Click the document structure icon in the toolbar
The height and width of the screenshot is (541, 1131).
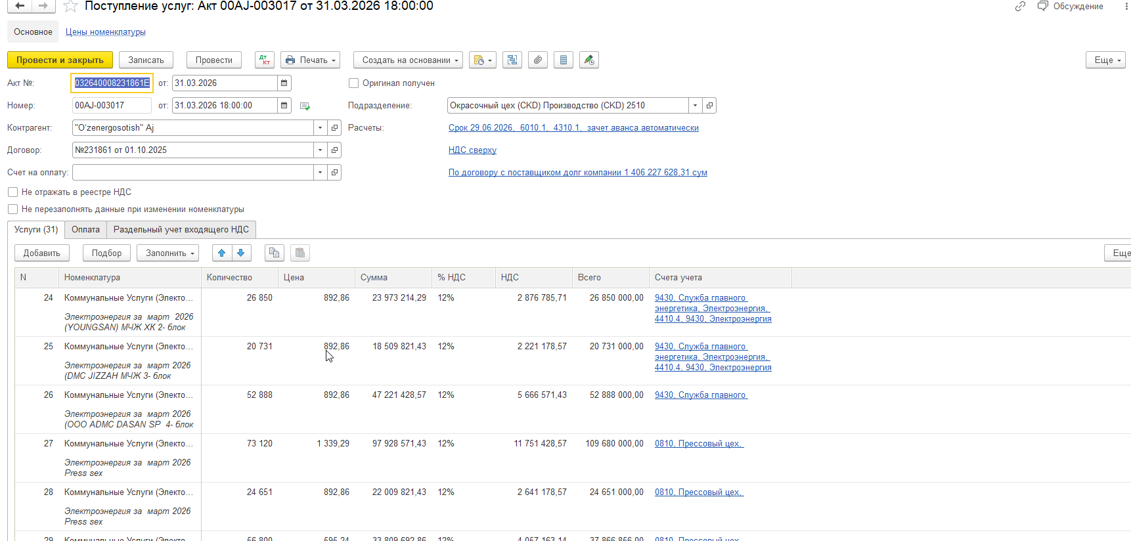coord(512,60)
